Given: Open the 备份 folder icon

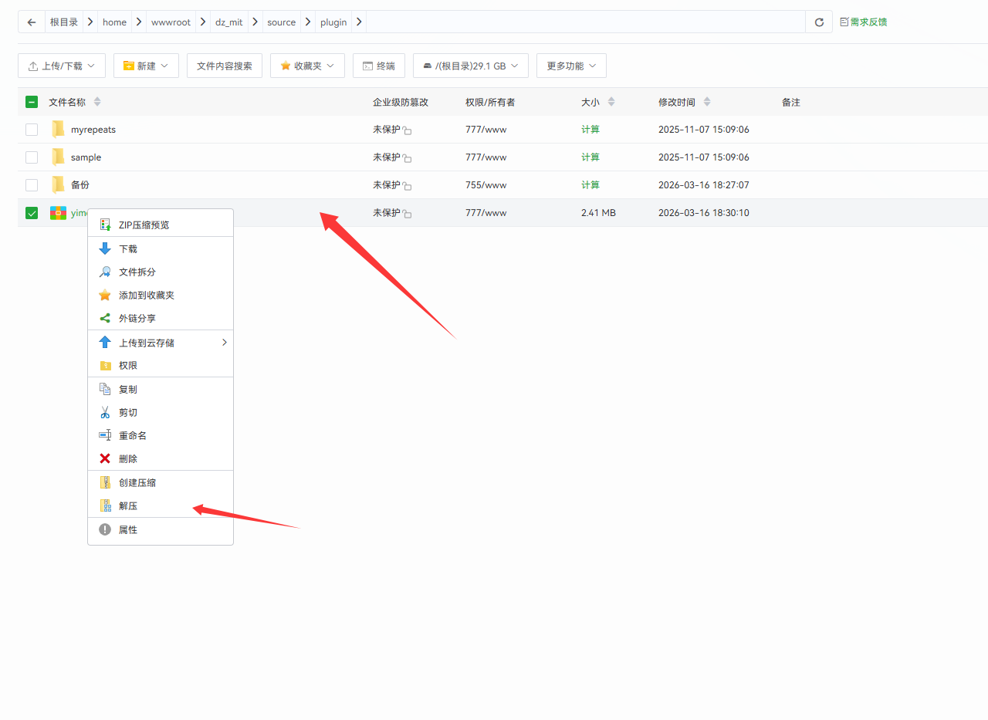Looking at the screenshot, I should point(58,185).
